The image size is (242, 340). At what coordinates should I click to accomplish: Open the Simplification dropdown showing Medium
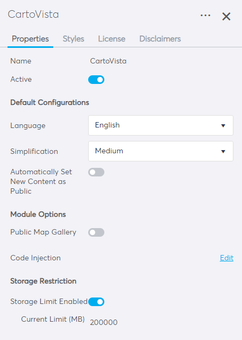[161, 151]
